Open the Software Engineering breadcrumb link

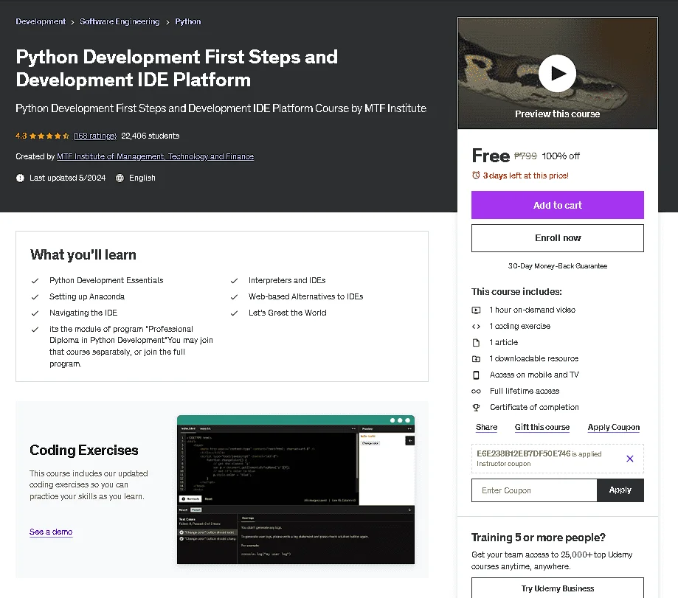point(120,21)
